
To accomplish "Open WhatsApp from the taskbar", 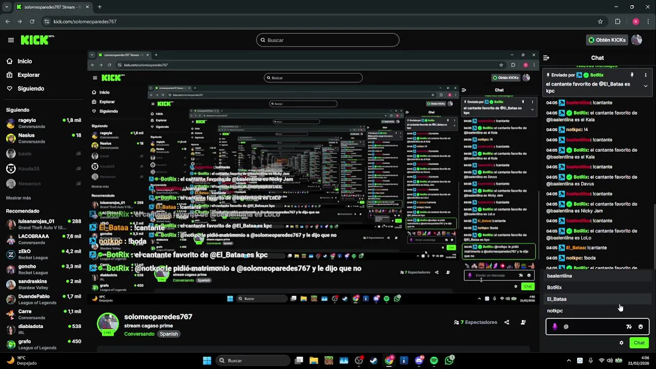I will tap(449, 361).
